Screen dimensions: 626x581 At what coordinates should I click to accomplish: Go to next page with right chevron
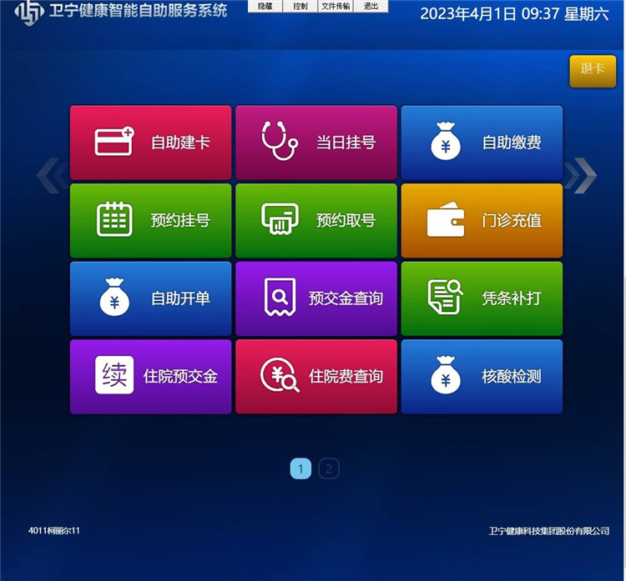pyautogui.click(x=581, y=175)
